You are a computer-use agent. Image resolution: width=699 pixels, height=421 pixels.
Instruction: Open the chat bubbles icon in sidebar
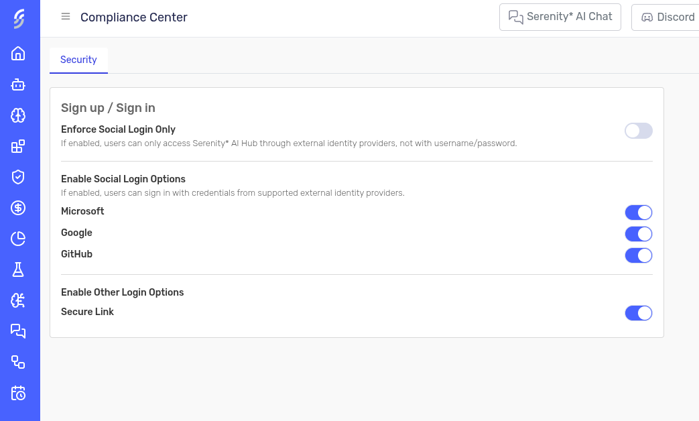pyautogui.click(x=18, y=331)
